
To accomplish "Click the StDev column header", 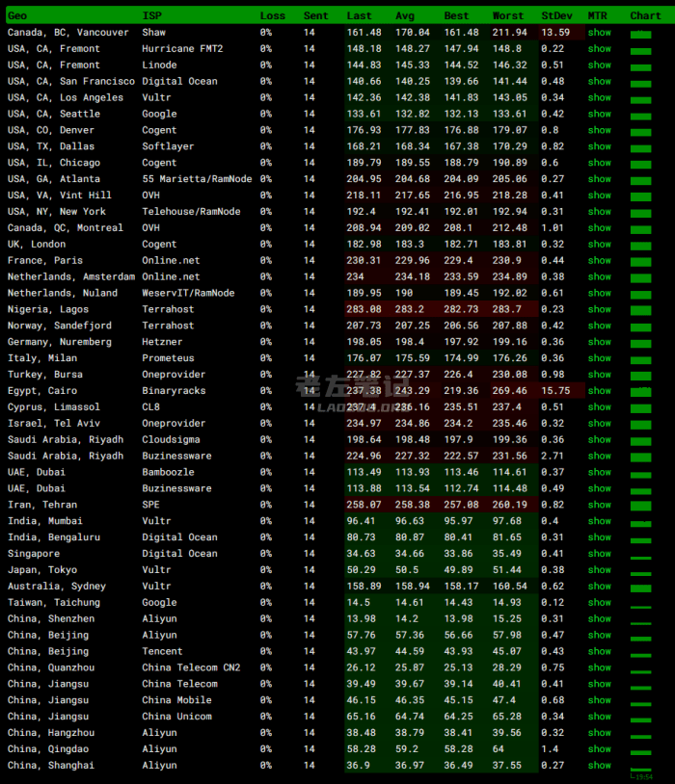I will click(556, 16).
